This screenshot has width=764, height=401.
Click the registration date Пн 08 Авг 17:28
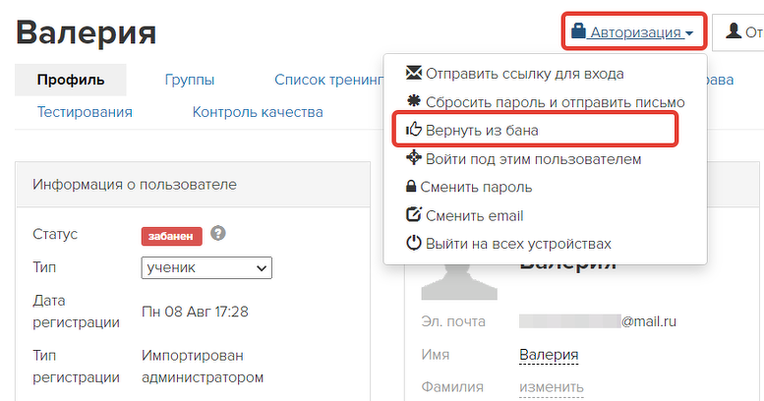[x=195, y=312]
